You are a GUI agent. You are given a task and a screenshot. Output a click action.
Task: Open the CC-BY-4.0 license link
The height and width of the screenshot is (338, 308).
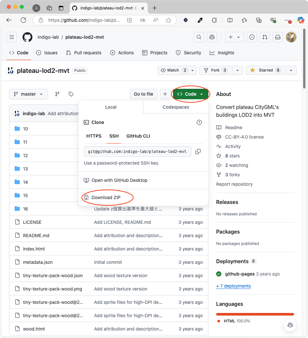click(x=240, y=137)
